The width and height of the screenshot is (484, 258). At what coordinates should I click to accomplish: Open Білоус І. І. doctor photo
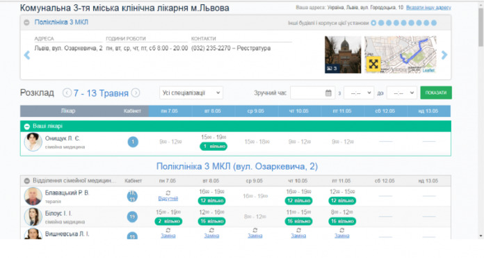(33, 217)
